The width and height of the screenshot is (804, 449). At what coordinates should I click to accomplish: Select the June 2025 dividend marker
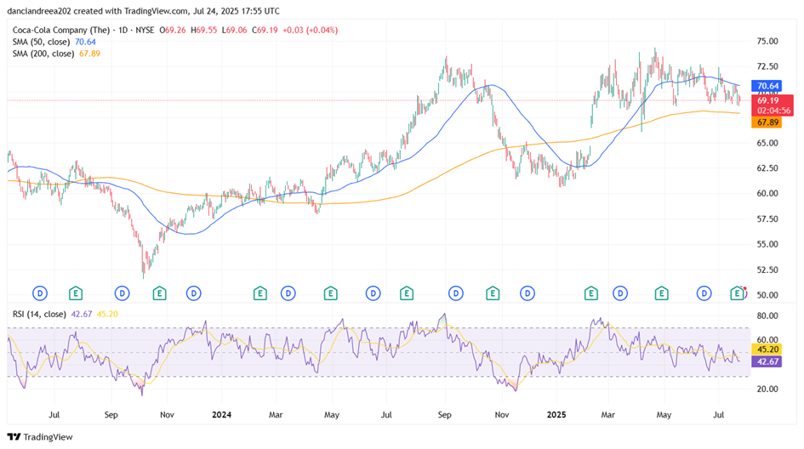point(704,293)
